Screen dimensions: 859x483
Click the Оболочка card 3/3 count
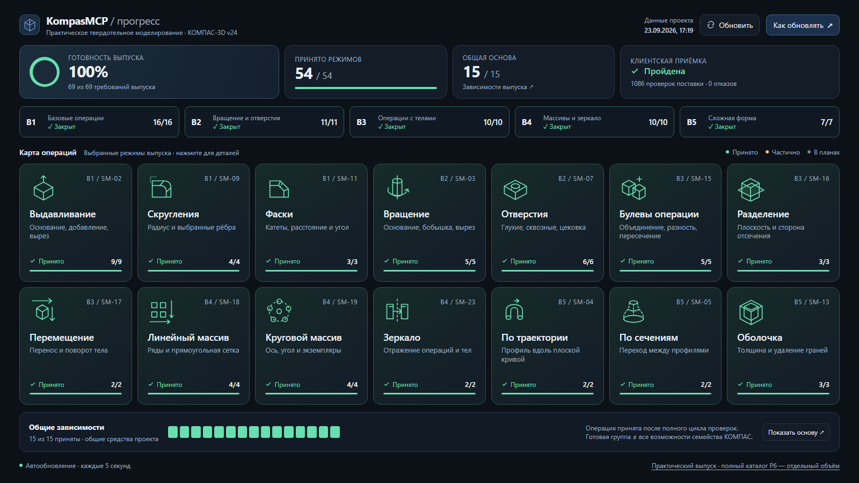tap(824, 385)
